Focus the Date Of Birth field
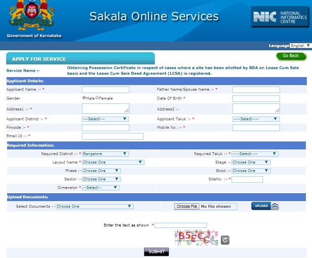 click(256, 99)
